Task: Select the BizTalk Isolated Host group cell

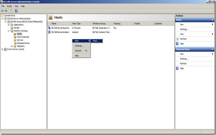Action: pyautogui.click(x=102, y=32)
